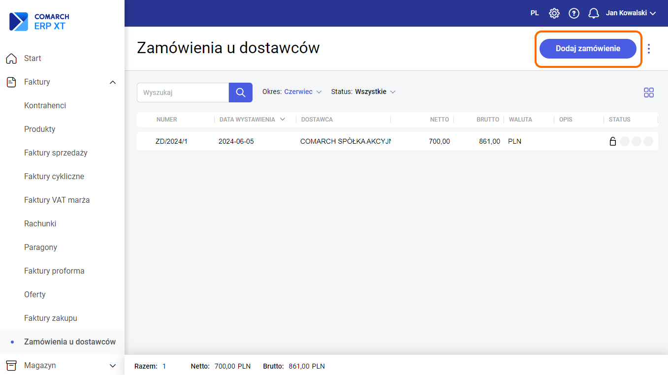Expand the Jan Kowalski user menu

(631, 13)
